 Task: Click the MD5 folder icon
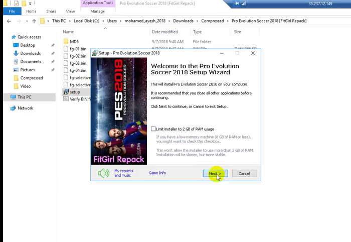point(66,41)
